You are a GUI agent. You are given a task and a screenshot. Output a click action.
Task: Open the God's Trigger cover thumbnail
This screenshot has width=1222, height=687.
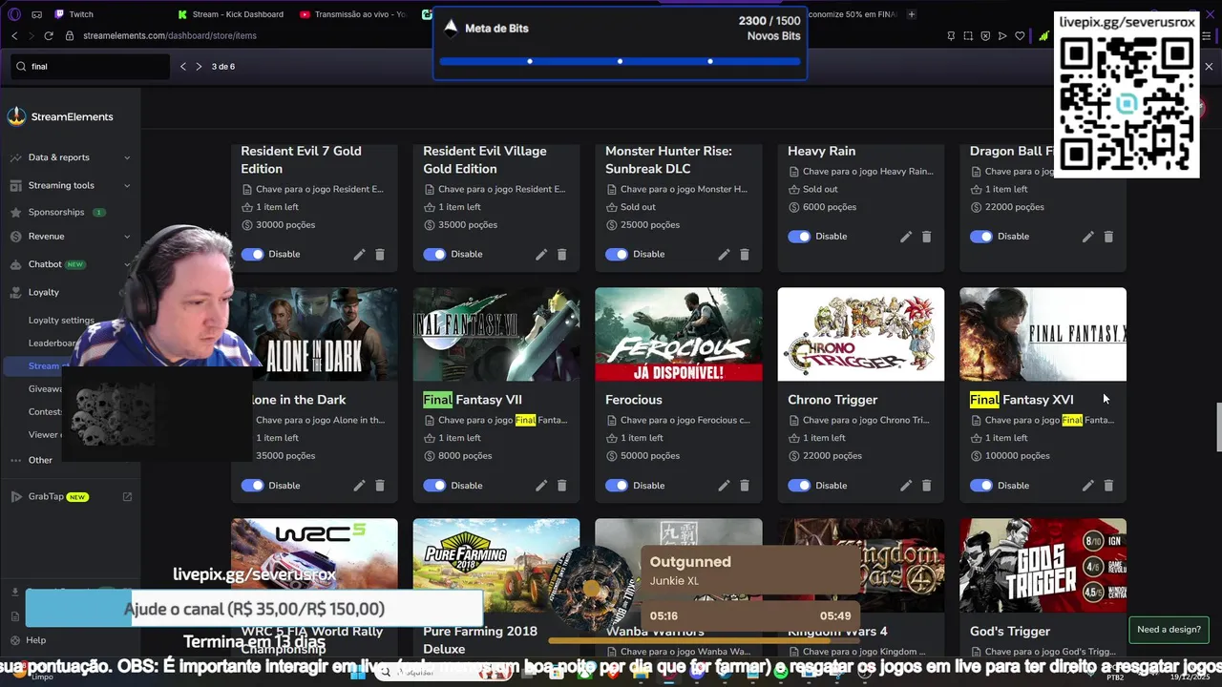coord(1043,566)
